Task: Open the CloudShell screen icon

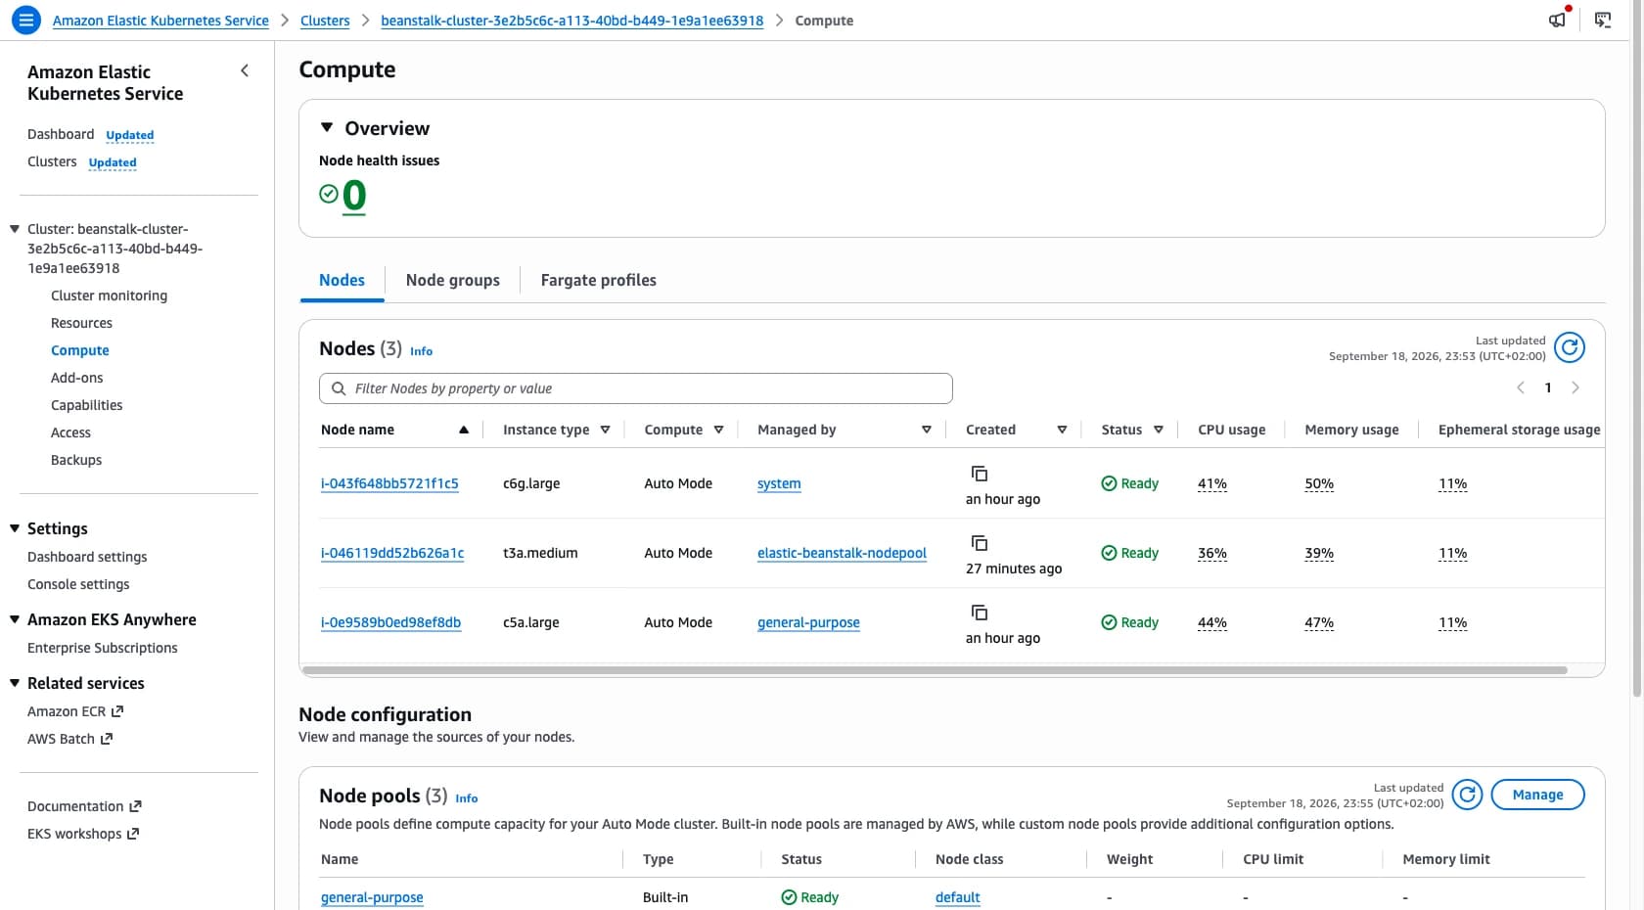Action: click(x=1602, y=20)
